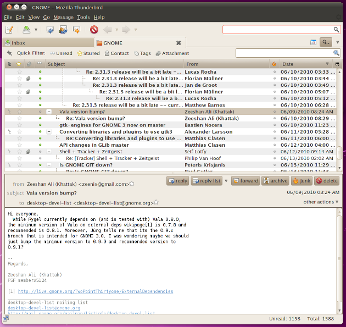Star the desktop-devel-list recipient contact

tap(156, 202)
